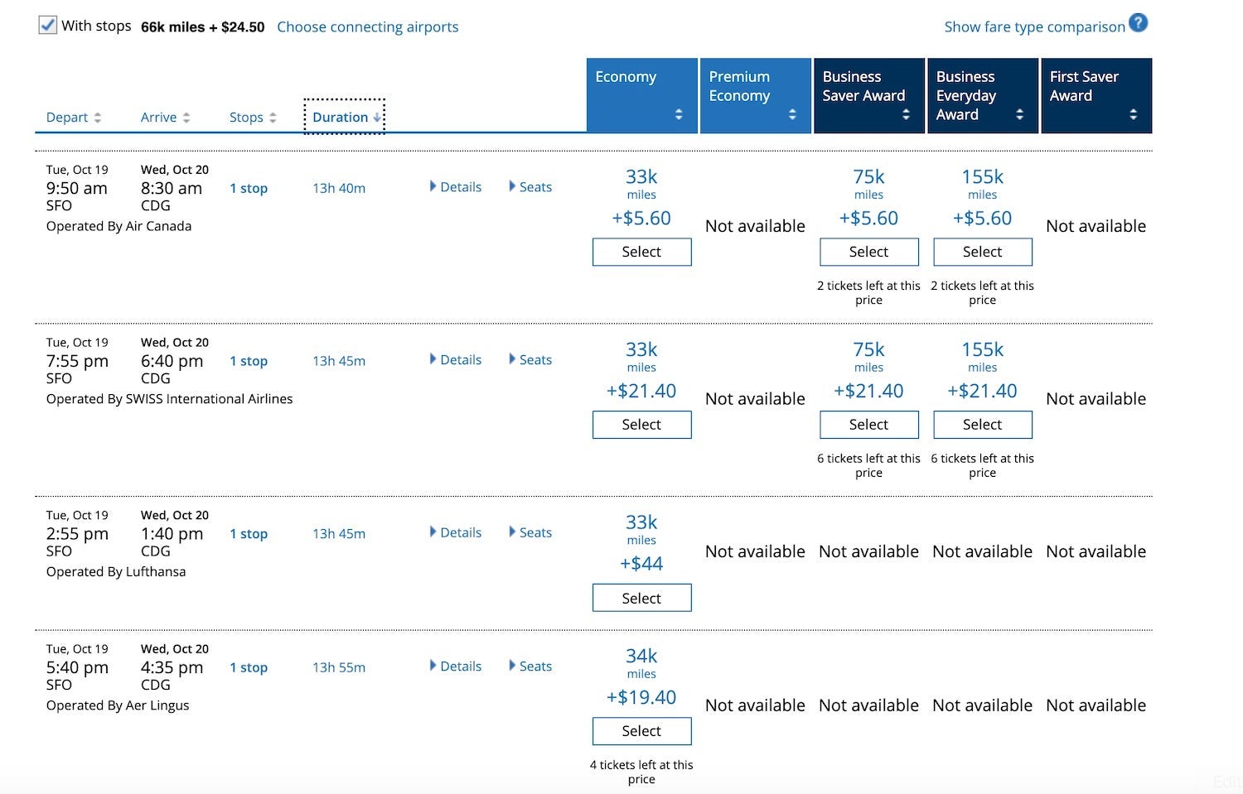Sort results by number of Stops

click(252, 117)
